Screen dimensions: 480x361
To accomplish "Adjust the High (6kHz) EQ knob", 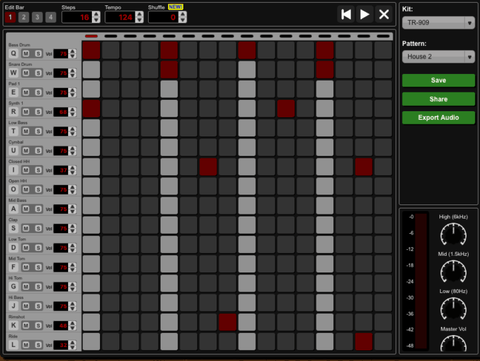I will pyautogui.click(x=453, y=234).
